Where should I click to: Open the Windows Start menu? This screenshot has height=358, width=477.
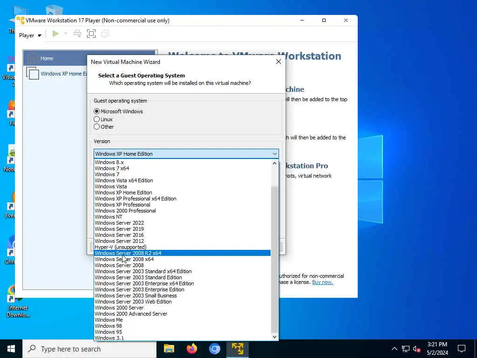(x=11, y=349)
